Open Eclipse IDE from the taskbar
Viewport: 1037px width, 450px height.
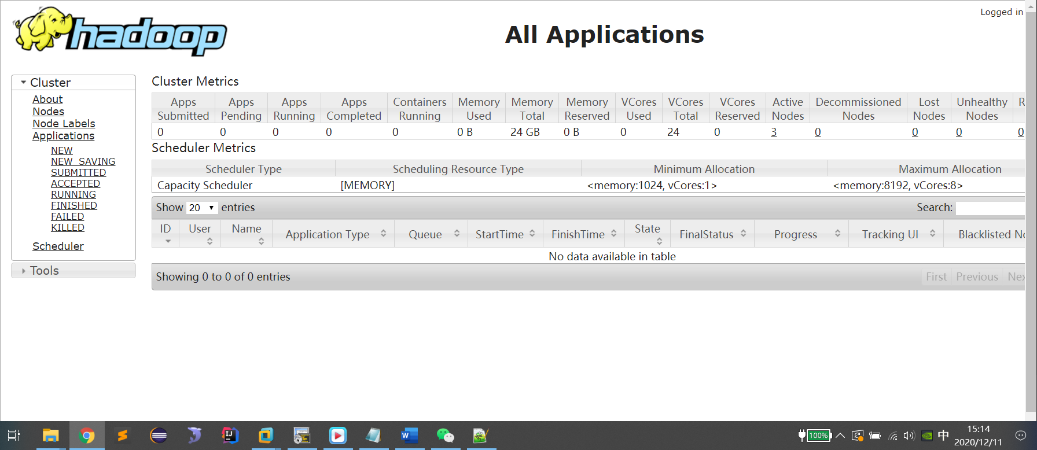159,436
